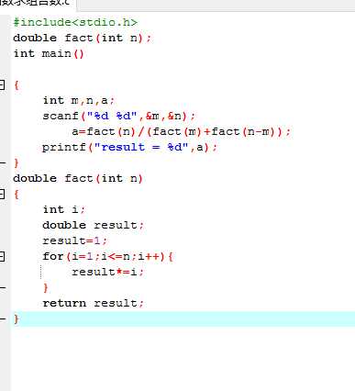Place cursor on 'int main()' line

[49, 53]
